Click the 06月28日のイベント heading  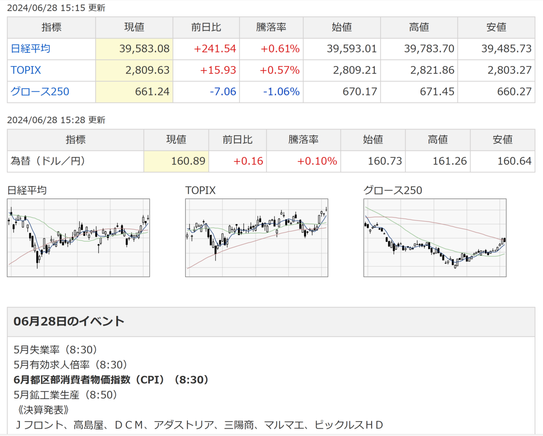[69, 322]
